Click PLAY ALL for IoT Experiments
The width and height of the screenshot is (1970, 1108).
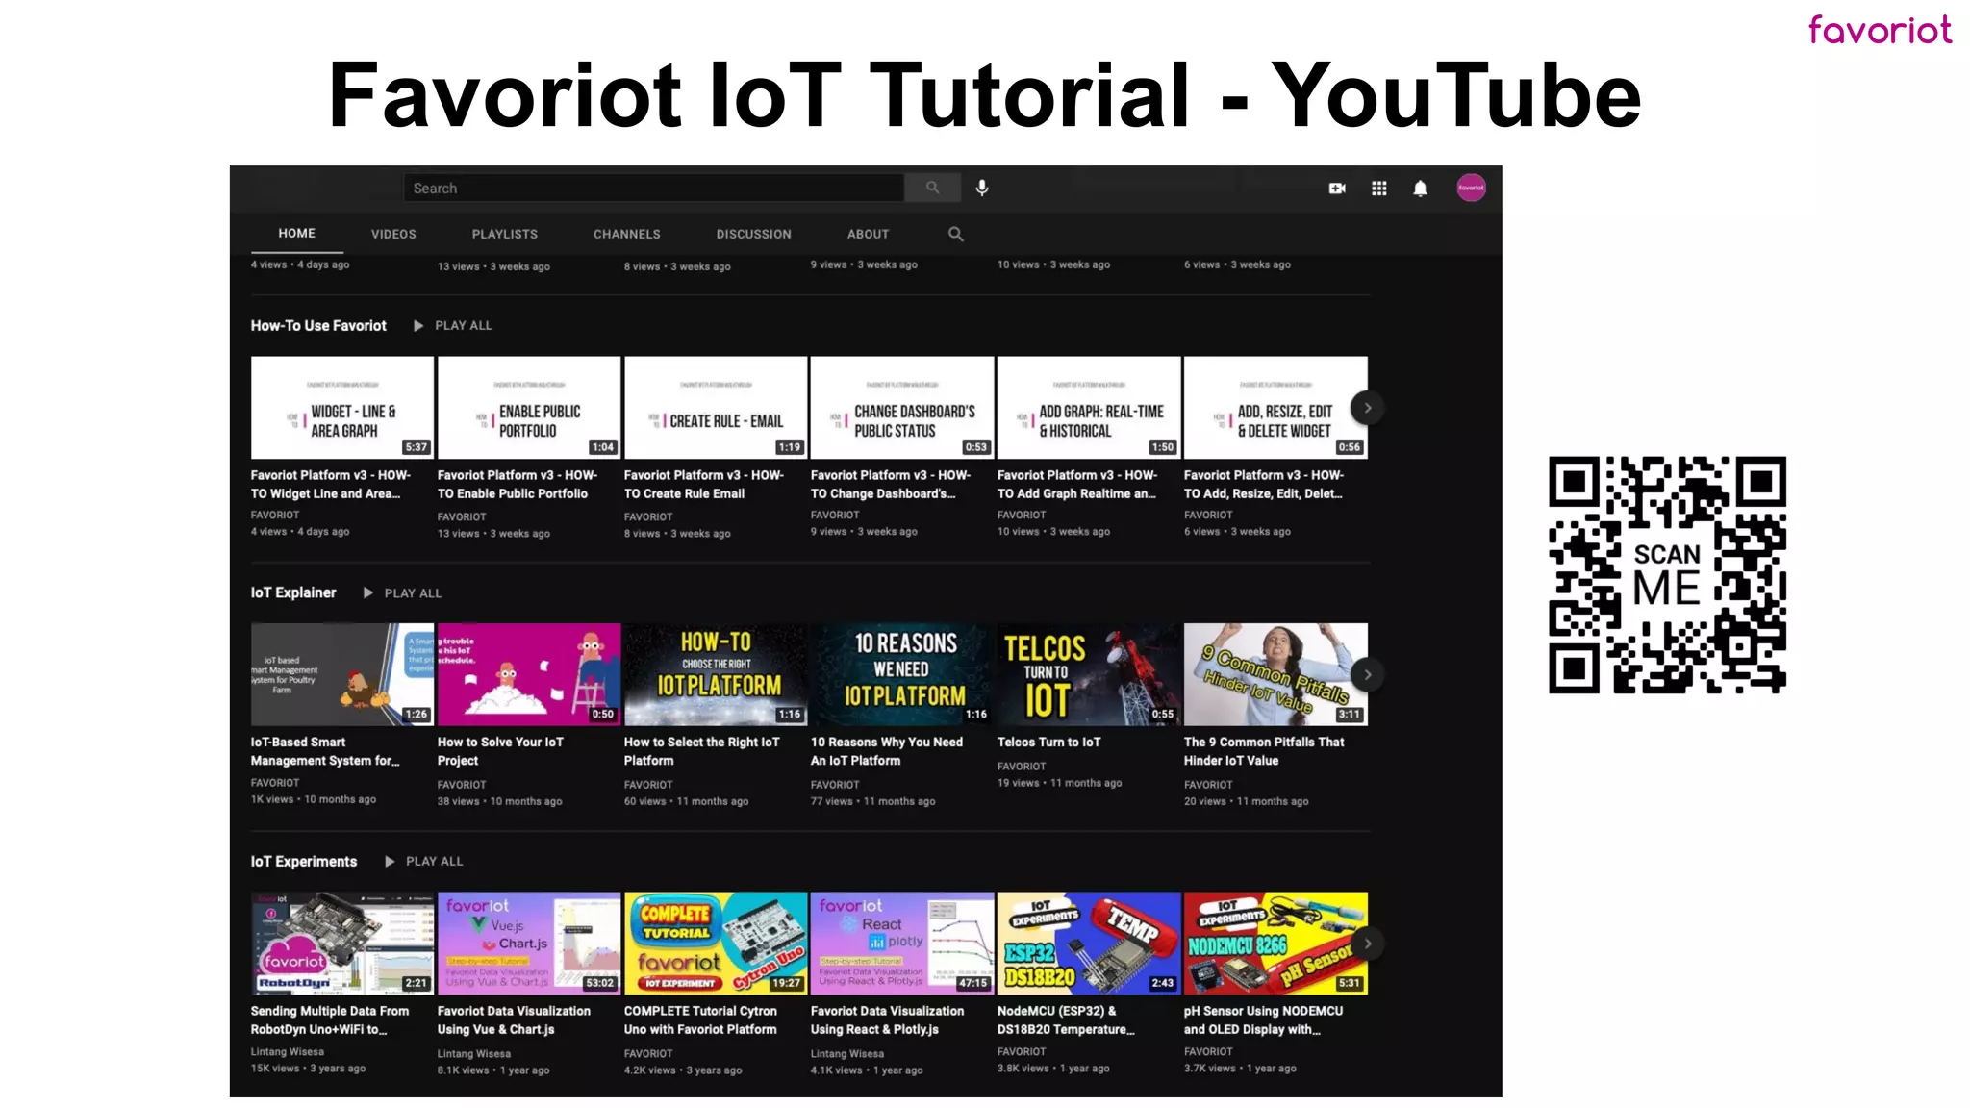pyautogui.click(x=434, y=862)
